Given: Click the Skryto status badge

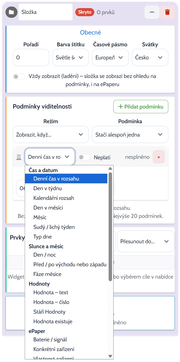Looking at the screenshot, I should pyautogui.click(x=85, y=12).
